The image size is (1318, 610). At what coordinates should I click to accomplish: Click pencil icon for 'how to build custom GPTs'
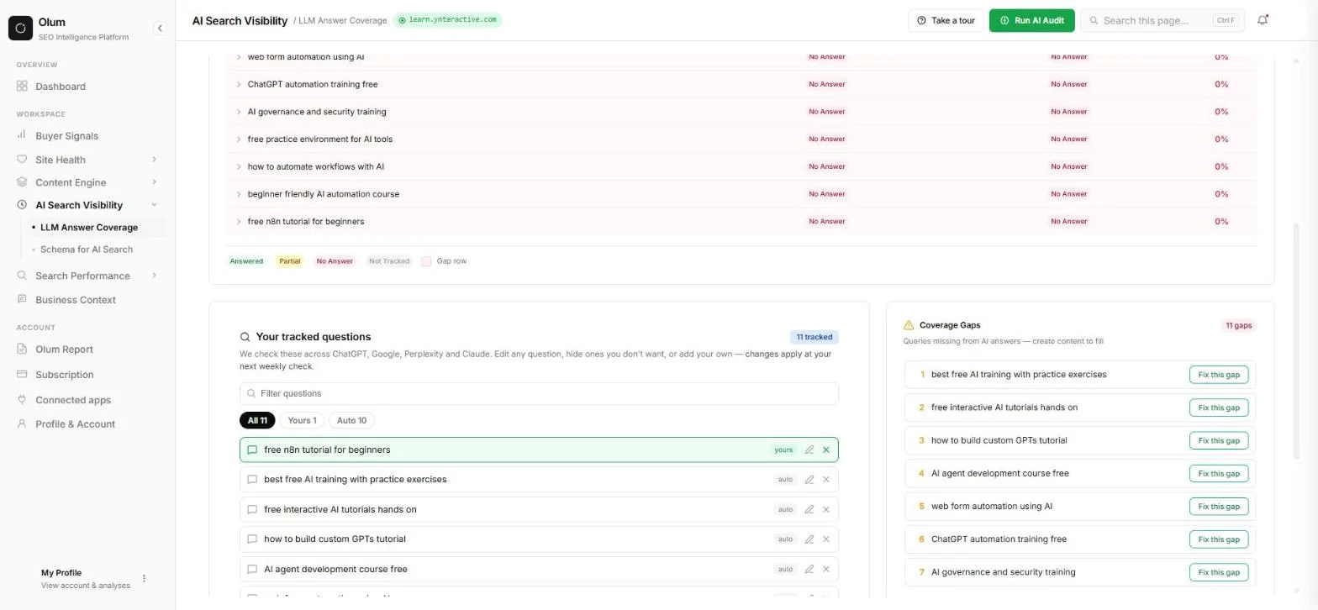tap(809, 539)
